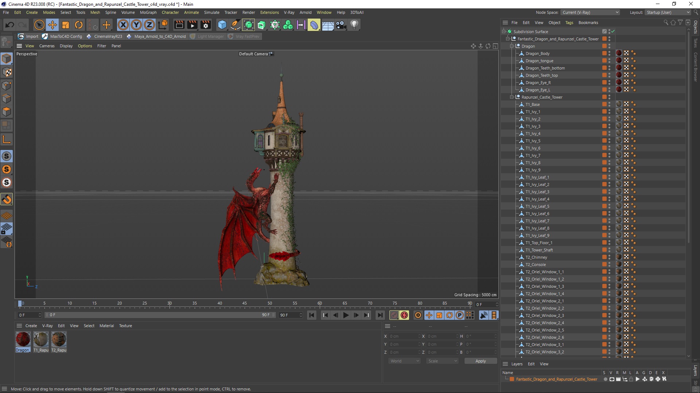This screenshot has width=700, height=393.
Task: Click the CinemaVrayR23 button
Action: point(104,36)
